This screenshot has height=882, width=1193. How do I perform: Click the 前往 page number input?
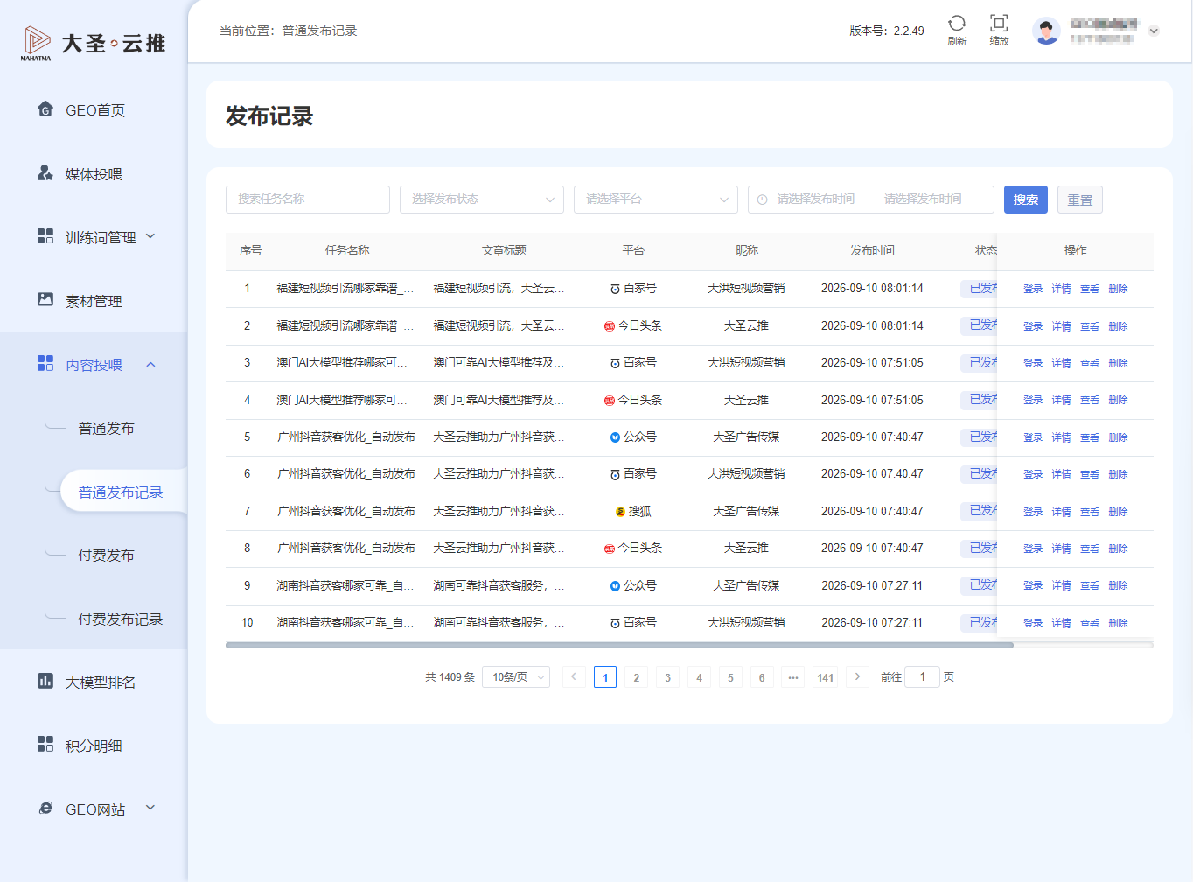(922, 676)
